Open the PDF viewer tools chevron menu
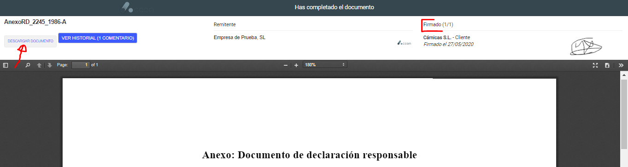This screenshot has width=628, height=167. tap(621, 65)
